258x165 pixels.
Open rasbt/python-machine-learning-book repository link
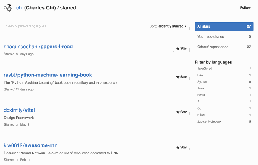pos(48,75)
